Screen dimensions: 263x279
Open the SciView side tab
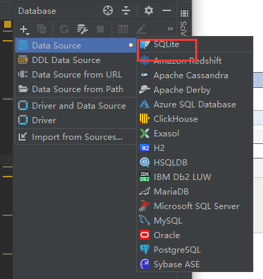click(x=184, y=28)
